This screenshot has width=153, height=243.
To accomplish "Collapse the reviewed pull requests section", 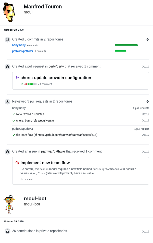I will click(x=147, y=102).
